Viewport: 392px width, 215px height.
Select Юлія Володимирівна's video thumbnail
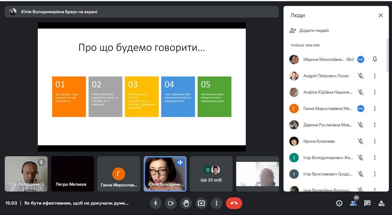pos(165,174)
